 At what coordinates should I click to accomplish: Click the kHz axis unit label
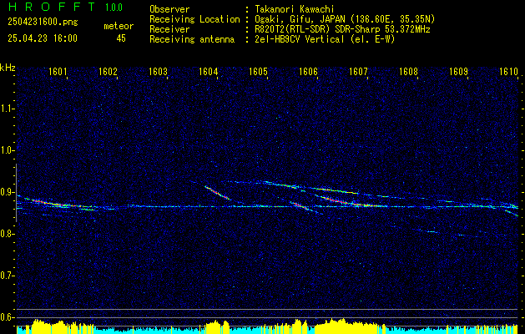[8, 68]
